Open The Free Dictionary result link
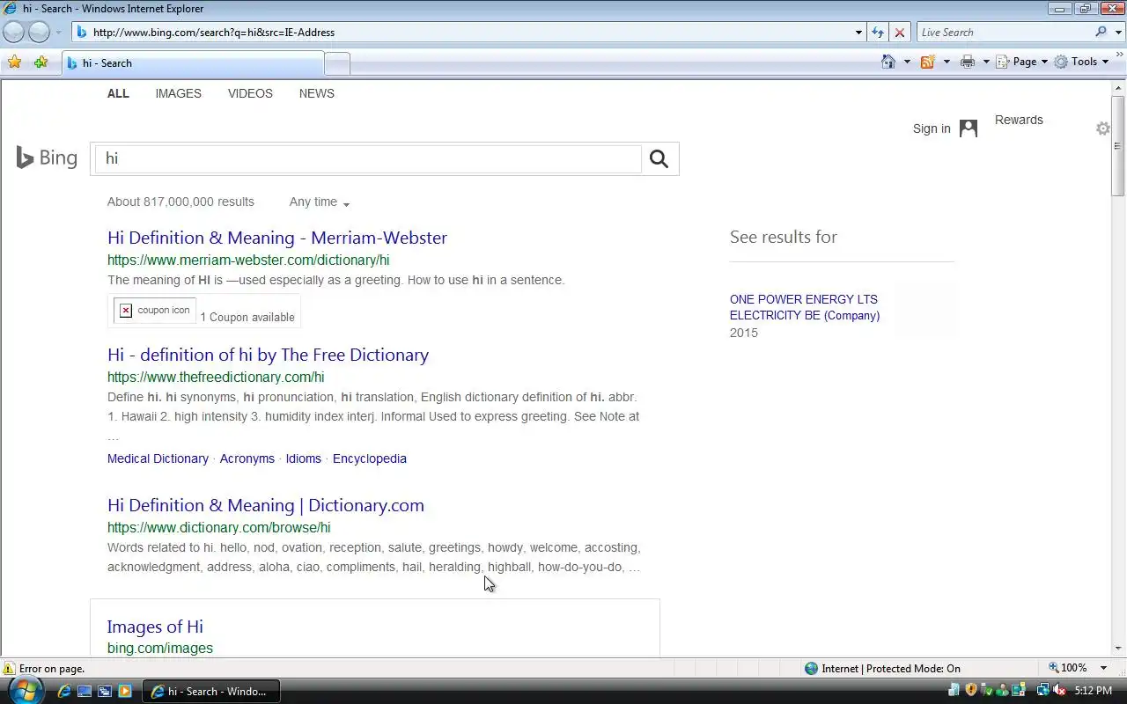The image size is (1127, 704). 268,355
